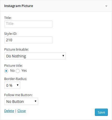112x120 pixels.
Task: Click the Border-Radius: label
Action: (x=16, y=79)
